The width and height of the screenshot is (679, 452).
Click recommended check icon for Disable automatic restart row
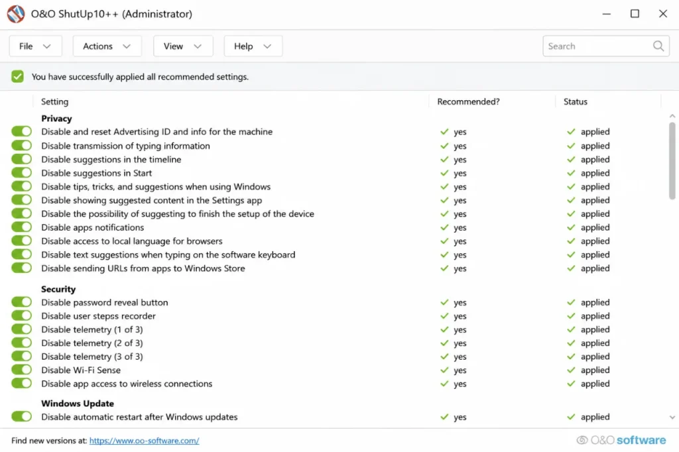pos(444,417)
